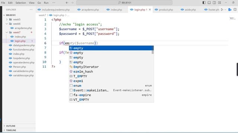The width and height of the screenshot is (238, 133).
Task: Go forward with the right arrow
Action: [72, 3]
